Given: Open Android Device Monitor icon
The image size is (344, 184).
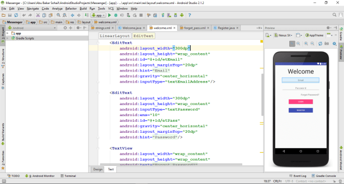Looking at the screenshot, I should (182, 15).
